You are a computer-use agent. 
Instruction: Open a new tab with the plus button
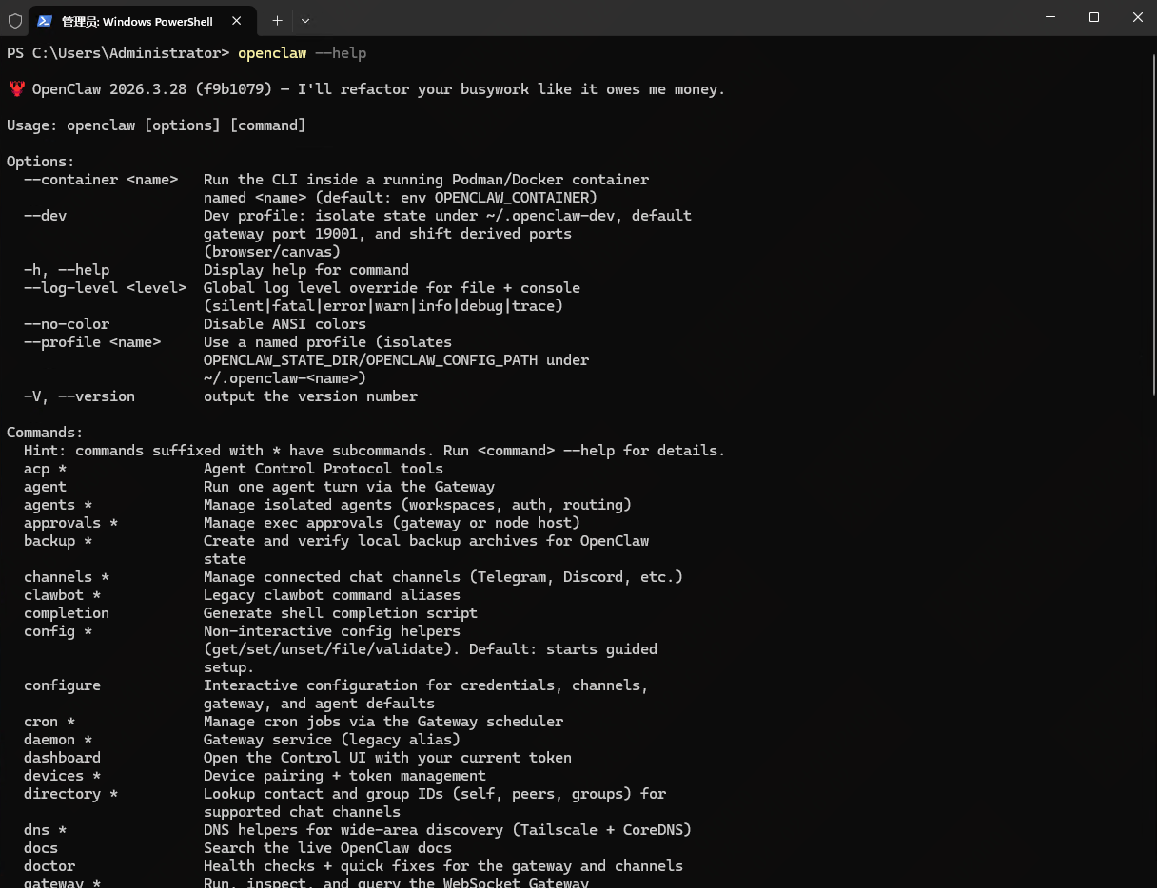click(x=277, y=20)
